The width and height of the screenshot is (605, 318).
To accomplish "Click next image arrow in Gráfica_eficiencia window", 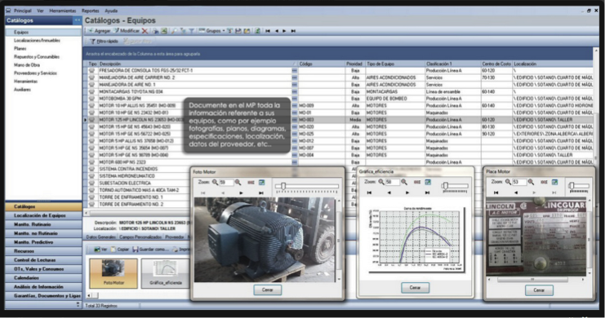I will [x=407, y=192].
